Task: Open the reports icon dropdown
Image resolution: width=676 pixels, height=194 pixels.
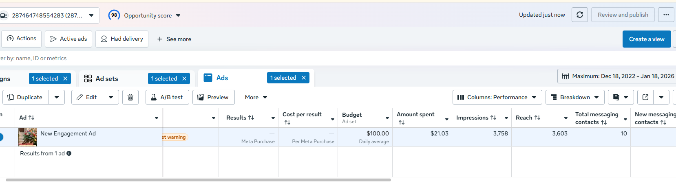Action: 620,97
